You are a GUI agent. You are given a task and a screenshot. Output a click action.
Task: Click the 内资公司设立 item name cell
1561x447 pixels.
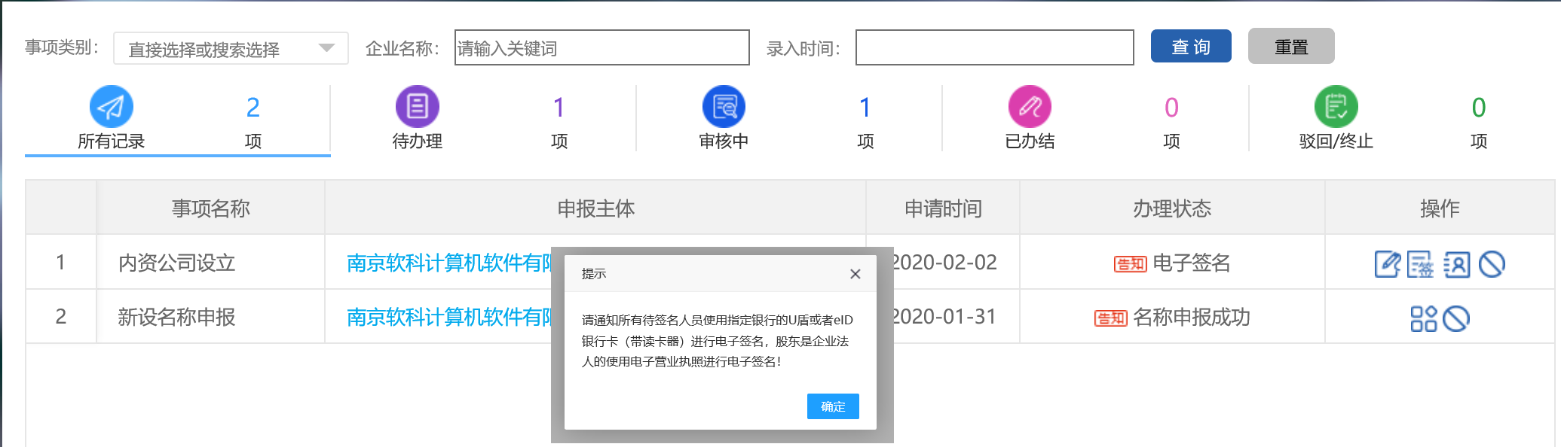pyautogui.click(x=177, y=263)
